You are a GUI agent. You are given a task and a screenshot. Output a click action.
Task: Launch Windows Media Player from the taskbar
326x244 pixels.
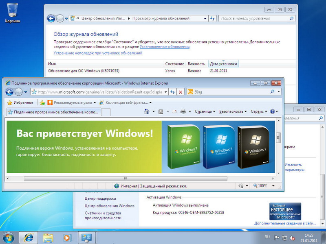67,238
